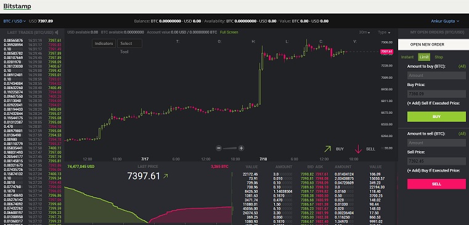Add Buy If Executed Price option

(433, 171)
